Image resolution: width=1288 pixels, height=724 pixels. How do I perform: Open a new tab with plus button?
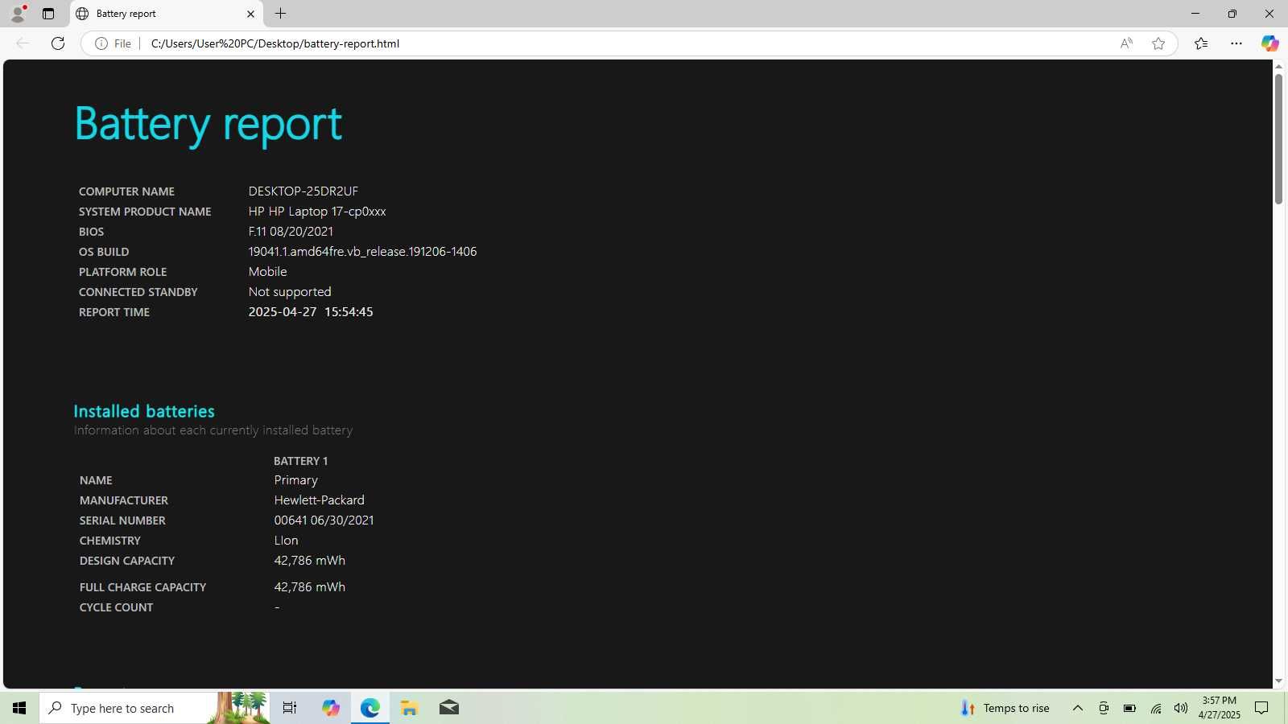[280, 14]
